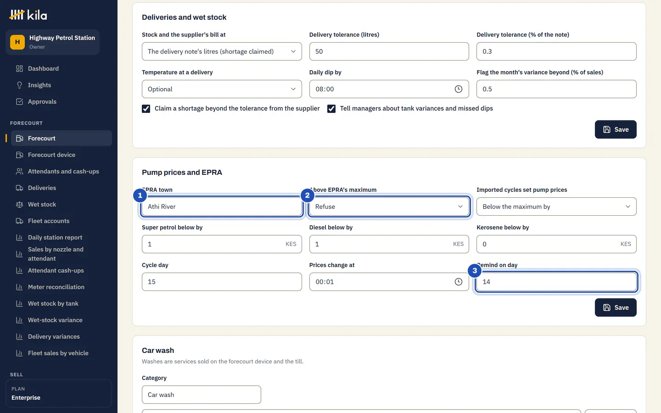Click Kerosene below by field
Viewport: 661px width, 413px height.
[556, 244]
